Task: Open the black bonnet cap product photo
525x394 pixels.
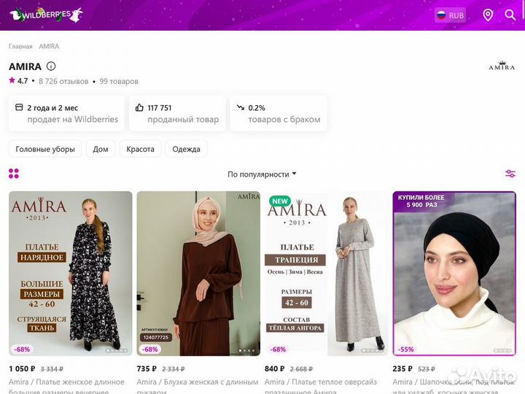Action: click(x=454, y=274)
